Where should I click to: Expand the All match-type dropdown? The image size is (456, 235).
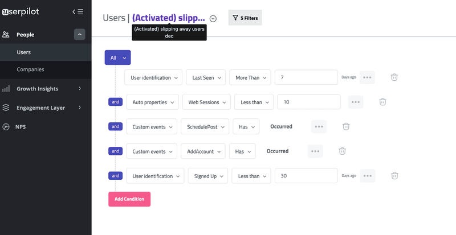point(118,57)
